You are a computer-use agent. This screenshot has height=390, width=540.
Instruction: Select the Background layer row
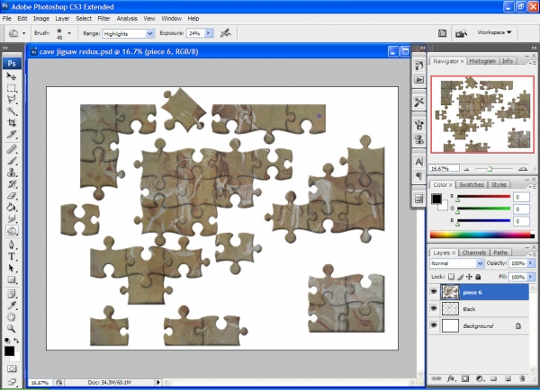(479, 325)
